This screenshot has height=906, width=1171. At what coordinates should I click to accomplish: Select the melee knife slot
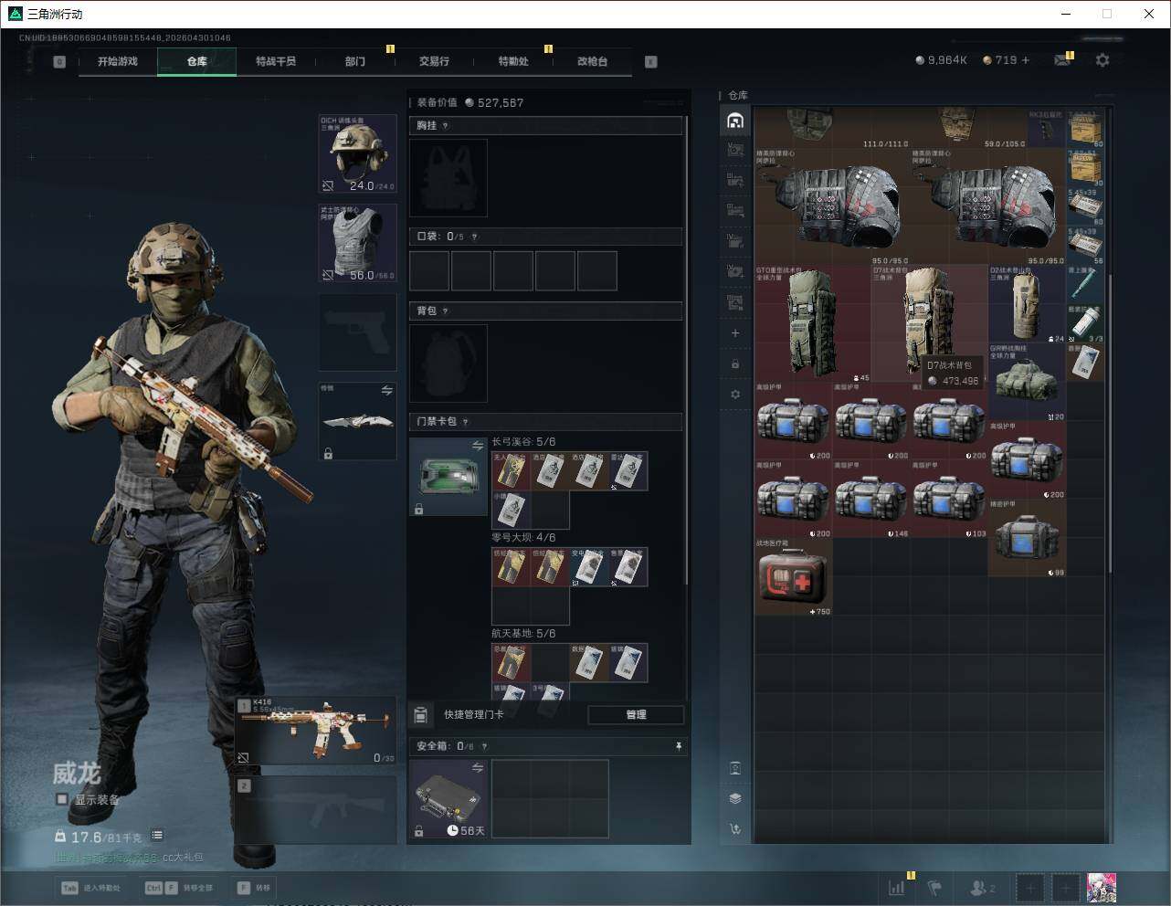(357, 421)
